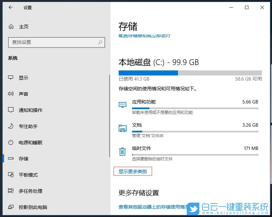Click the 显示 display icon in sidebar

coord(10,77)
